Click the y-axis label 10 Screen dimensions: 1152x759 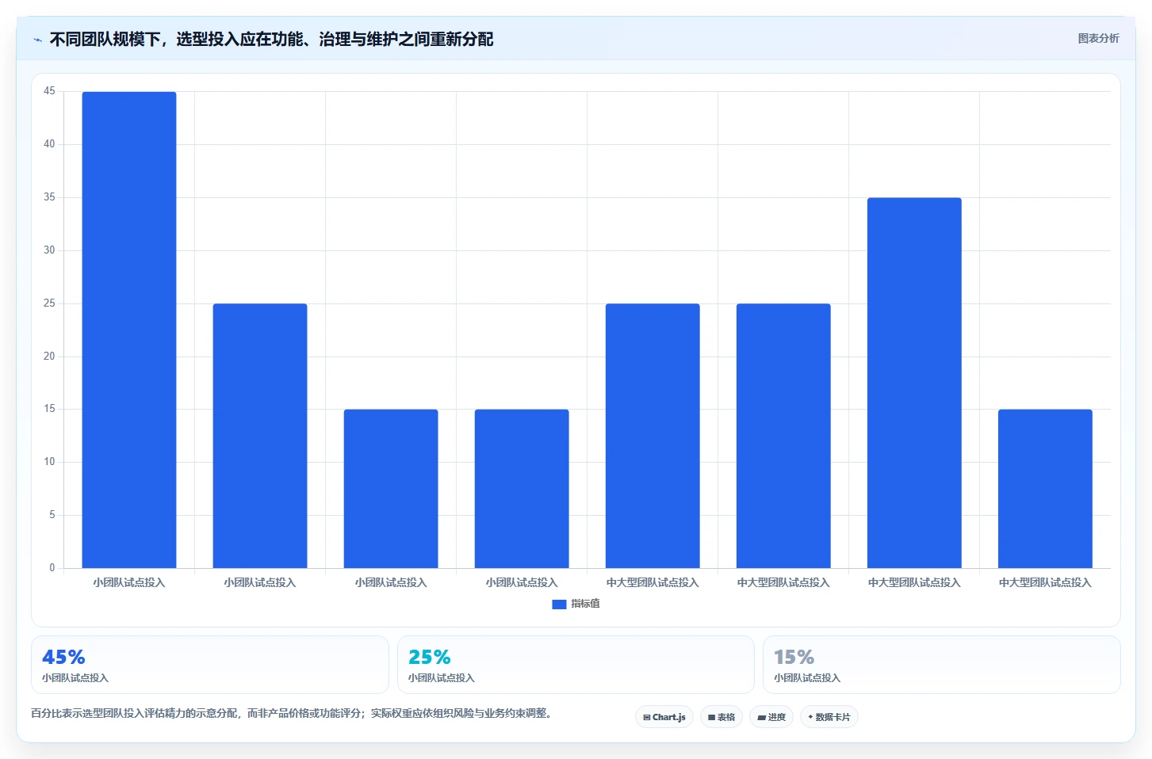[x=49, y=462]
